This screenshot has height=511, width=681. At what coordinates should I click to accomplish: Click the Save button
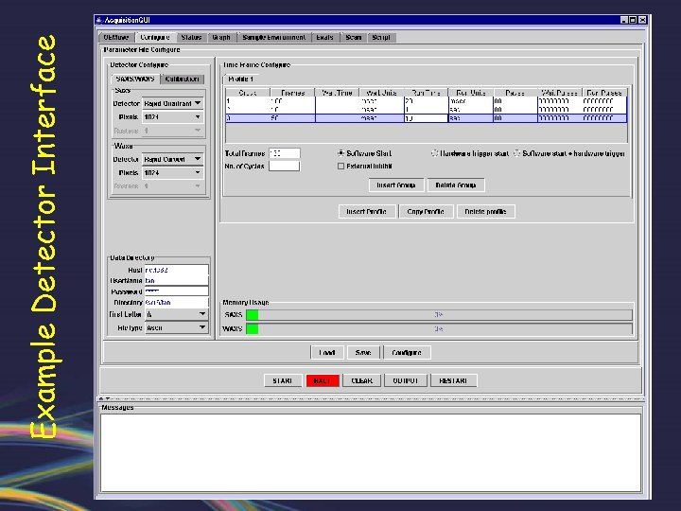[362, 352]
